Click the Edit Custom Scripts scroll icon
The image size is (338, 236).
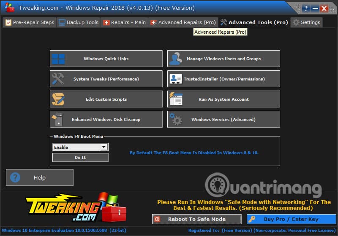click(58, 99)
